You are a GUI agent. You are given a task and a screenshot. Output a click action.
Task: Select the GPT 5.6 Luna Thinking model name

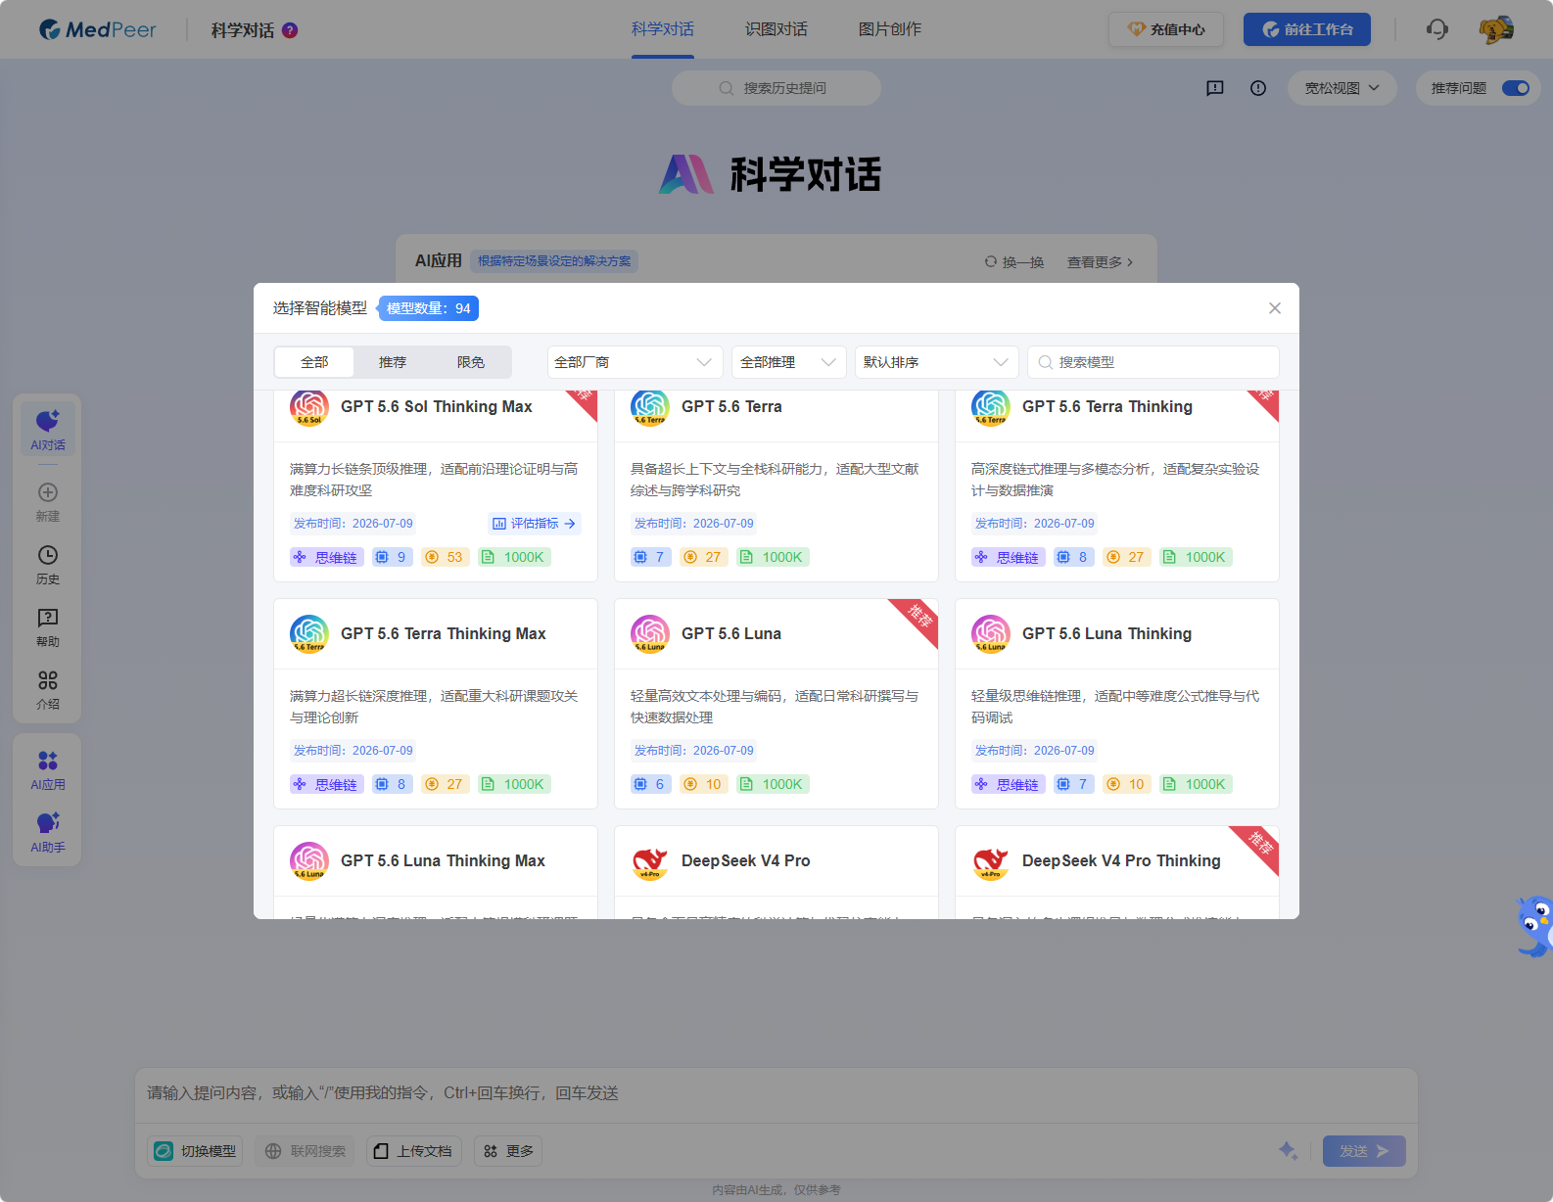point(1106,634)
